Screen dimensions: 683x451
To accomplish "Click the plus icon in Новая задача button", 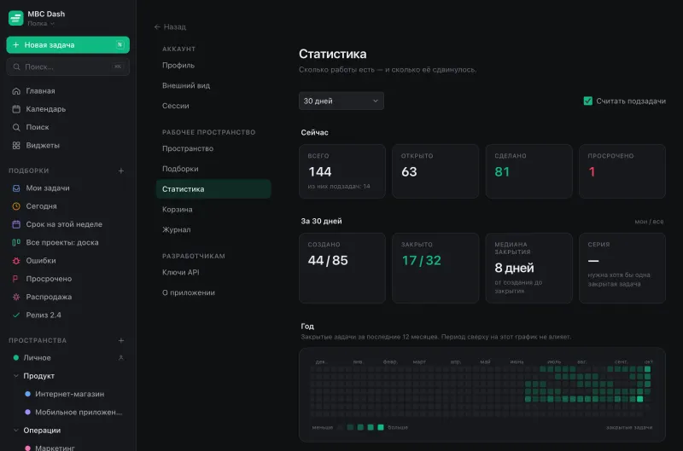I will (15, 45).
